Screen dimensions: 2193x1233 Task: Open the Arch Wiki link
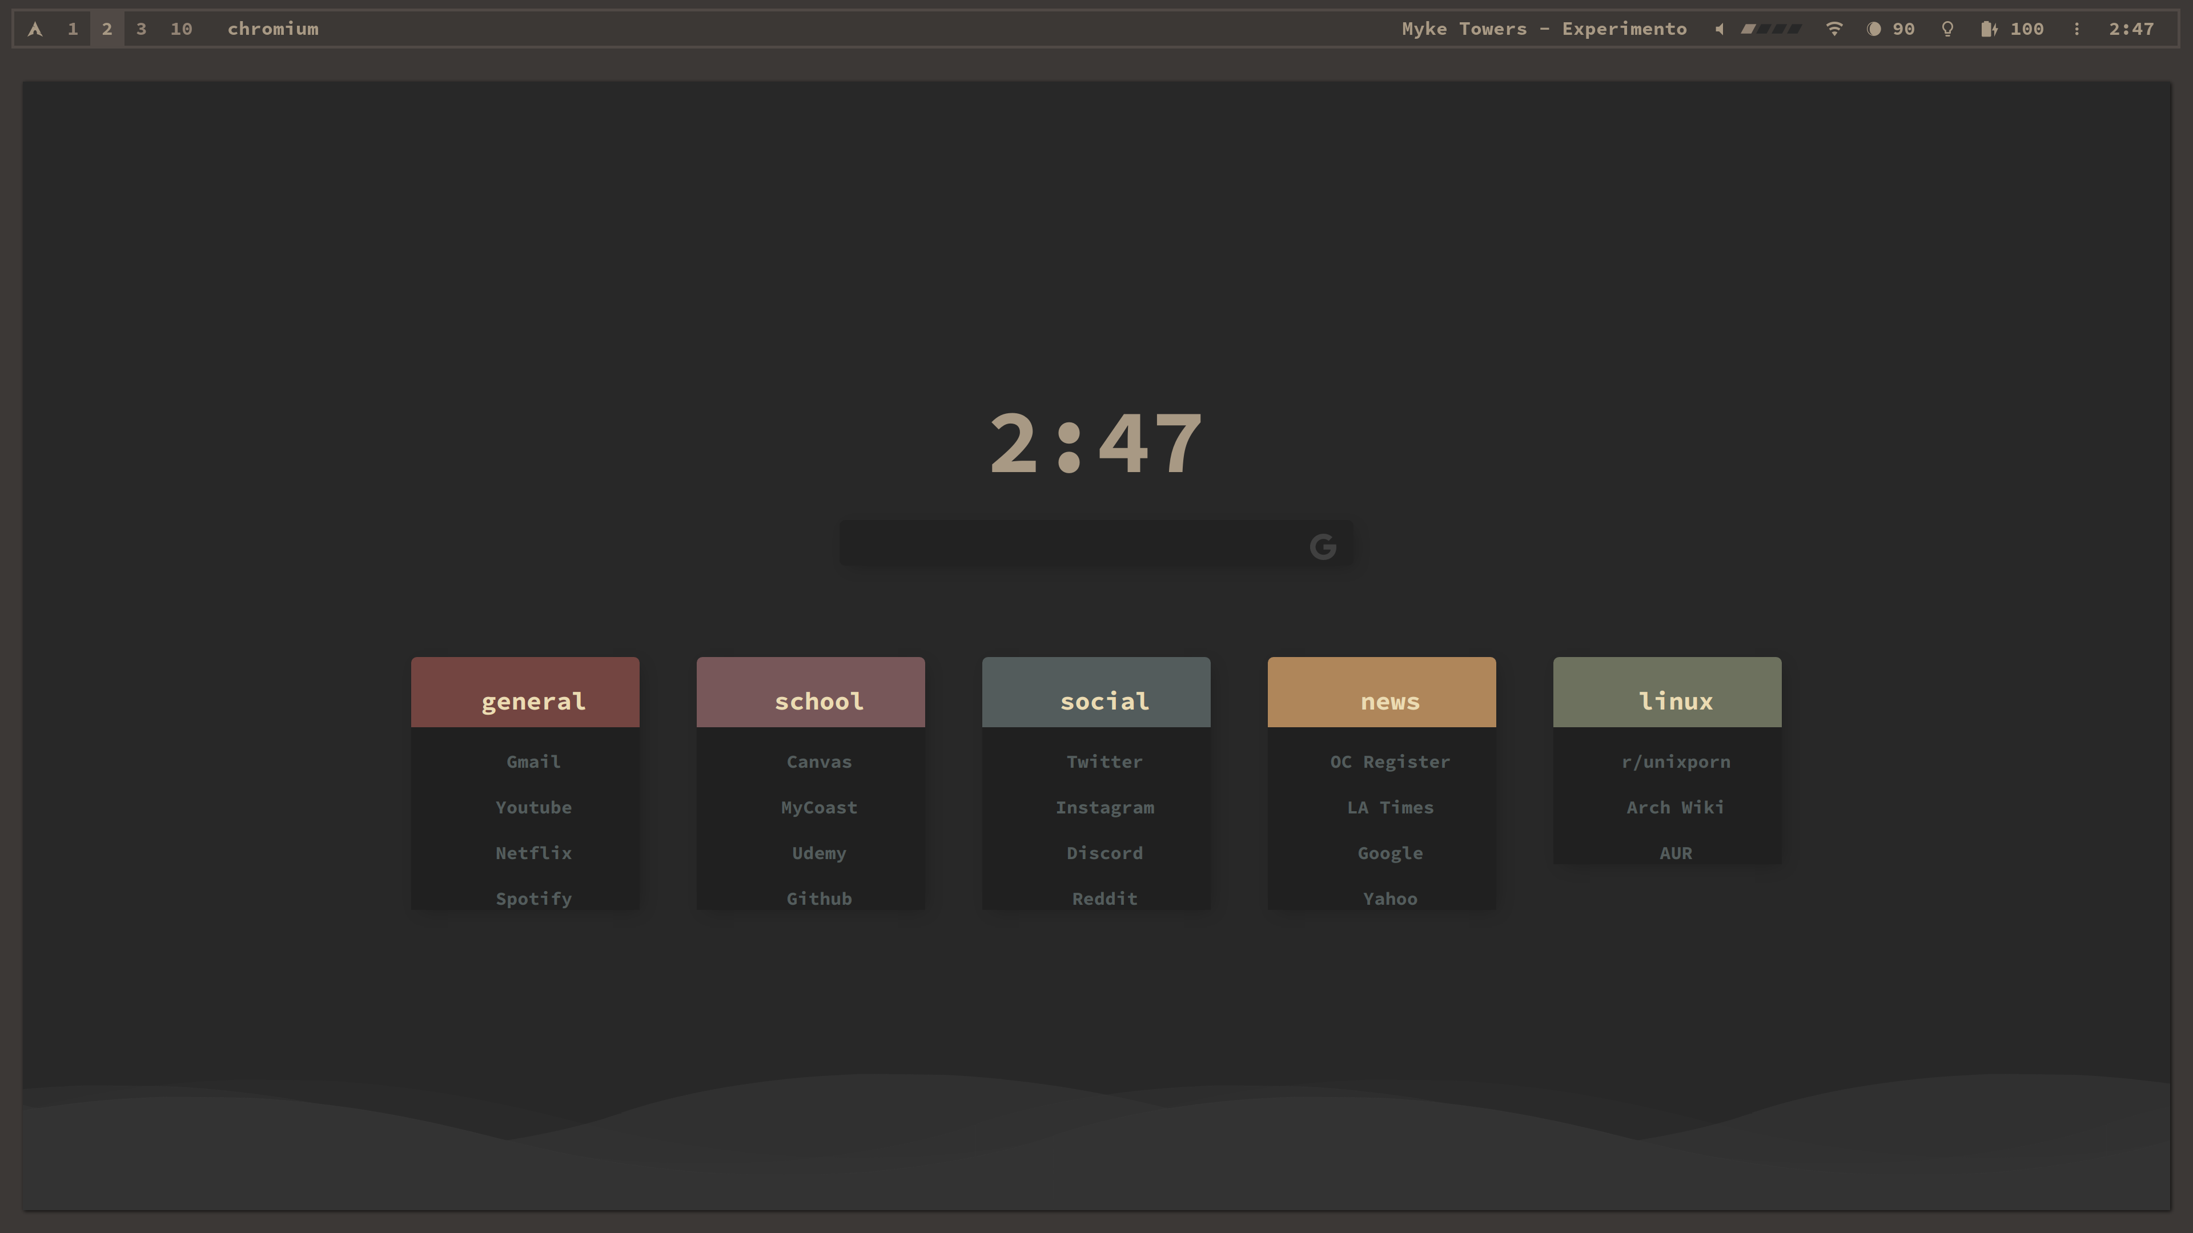point(1674,807)
